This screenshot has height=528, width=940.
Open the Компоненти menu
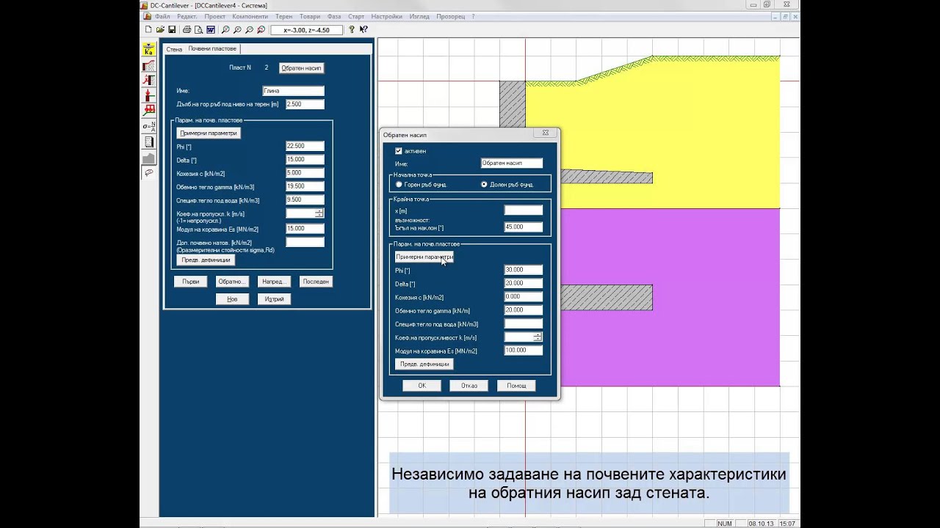click(250, 16)
